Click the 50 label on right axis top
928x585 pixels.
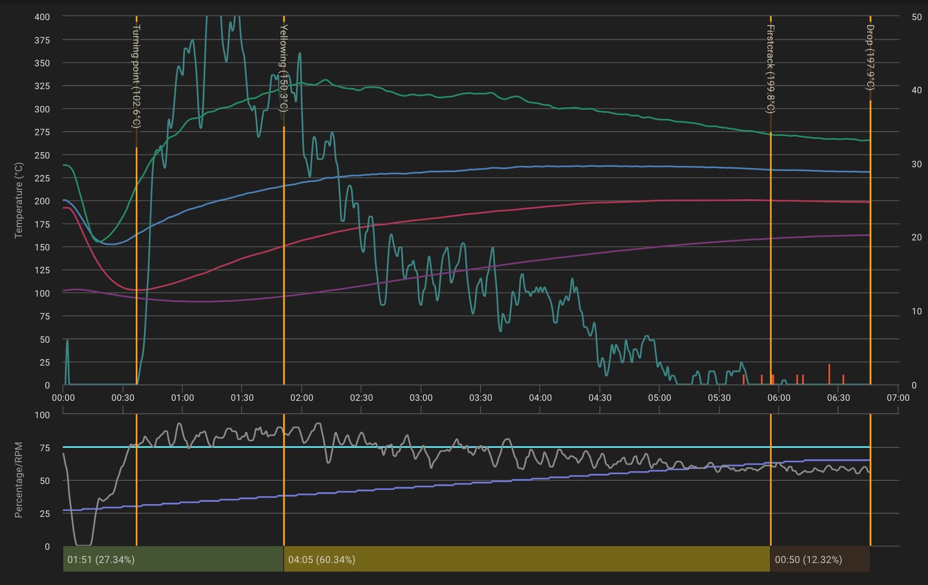(x=916, y=17)
